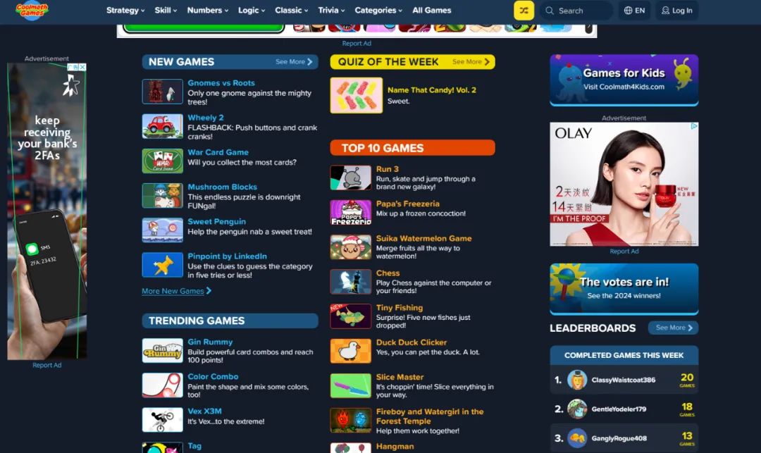
Task: Click See More next to Leaderboards
Action: [x=674, y=328]
